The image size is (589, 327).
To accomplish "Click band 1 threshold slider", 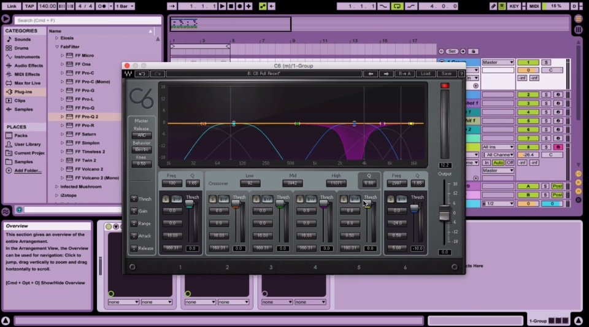I will coord(190,204).
